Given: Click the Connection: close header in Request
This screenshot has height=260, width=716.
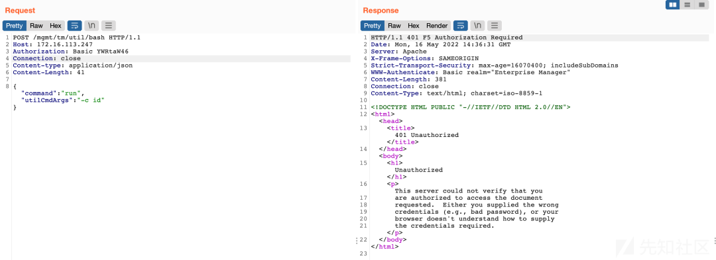Looking at the screenshot, I should pos(46,58).
